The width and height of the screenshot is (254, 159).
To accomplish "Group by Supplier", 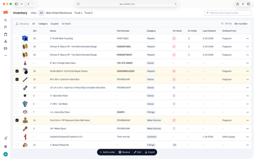I will click(x=55, y=24).
